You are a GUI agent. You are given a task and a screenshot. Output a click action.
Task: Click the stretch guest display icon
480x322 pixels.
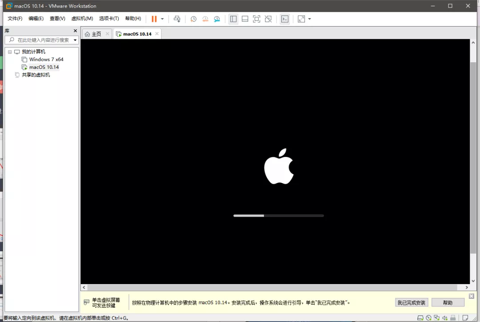click(x=301, y=19)
